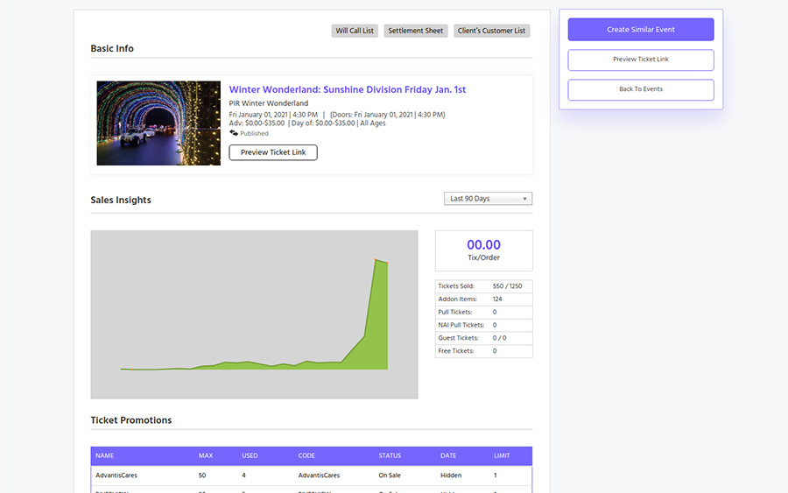This screenshot has width=788, height=493.
Task: Click Create Similar Event button
Action: pos(641,30)
